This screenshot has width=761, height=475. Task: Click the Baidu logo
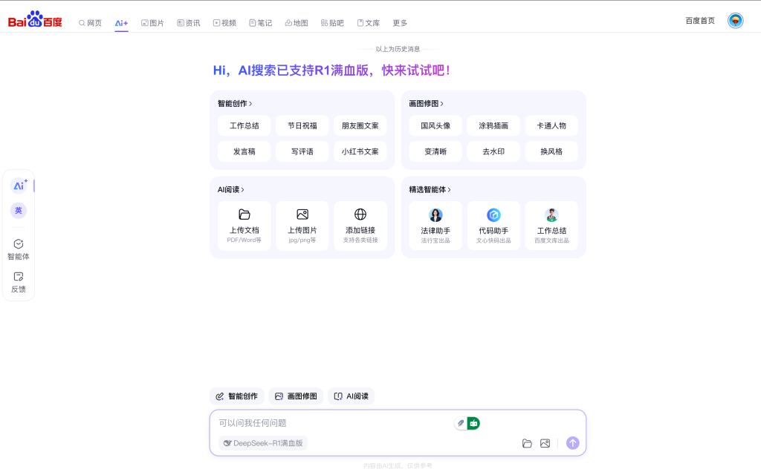pos(35,20)
